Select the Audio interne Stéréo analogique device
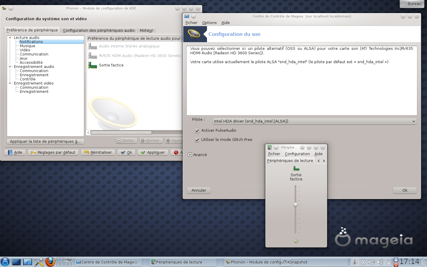Viewport: 427px width, 267px height. click(x=135, y=46)
